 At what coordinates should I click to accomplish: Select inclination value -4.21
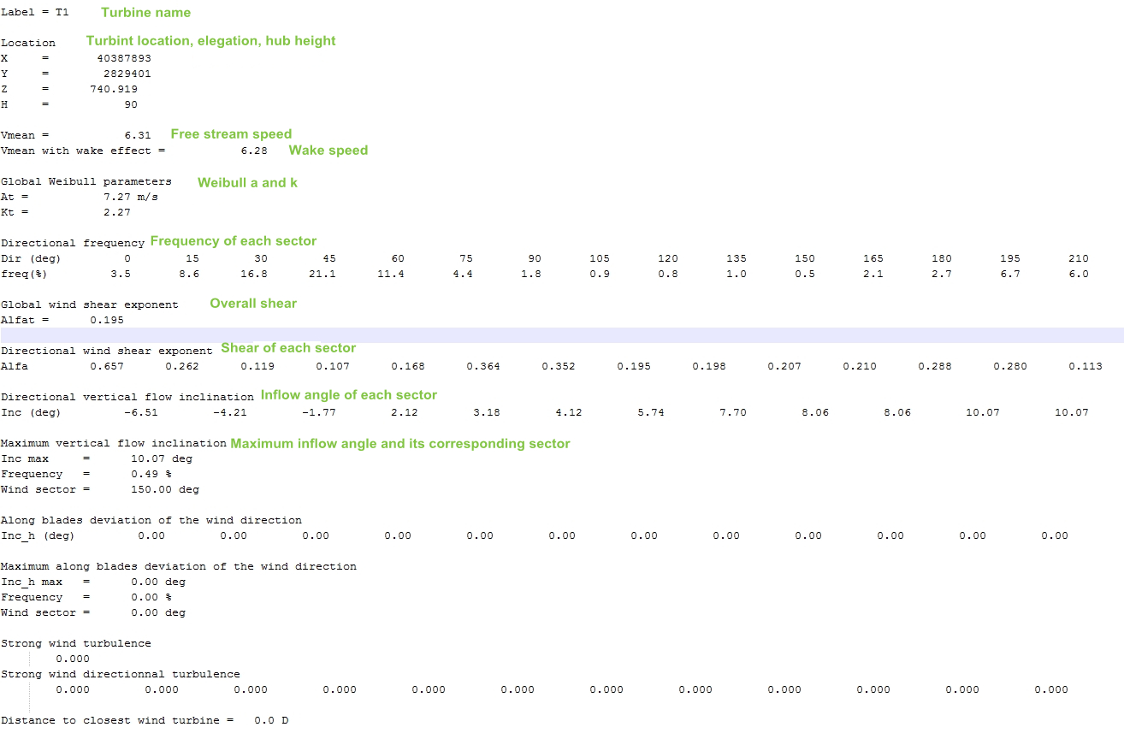[230, 412]
